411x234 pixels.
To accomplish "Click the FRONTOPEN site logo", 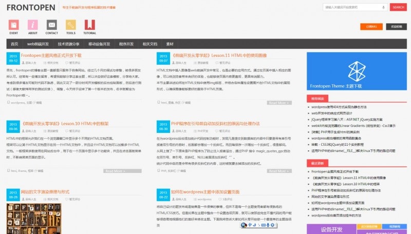I will pyautogui.click(x=31, y=8).
